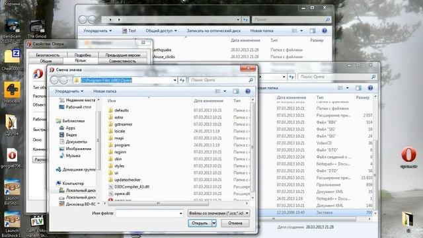Open the extra folder in the file list
This screenshot has height=238, width=423.
119,118
